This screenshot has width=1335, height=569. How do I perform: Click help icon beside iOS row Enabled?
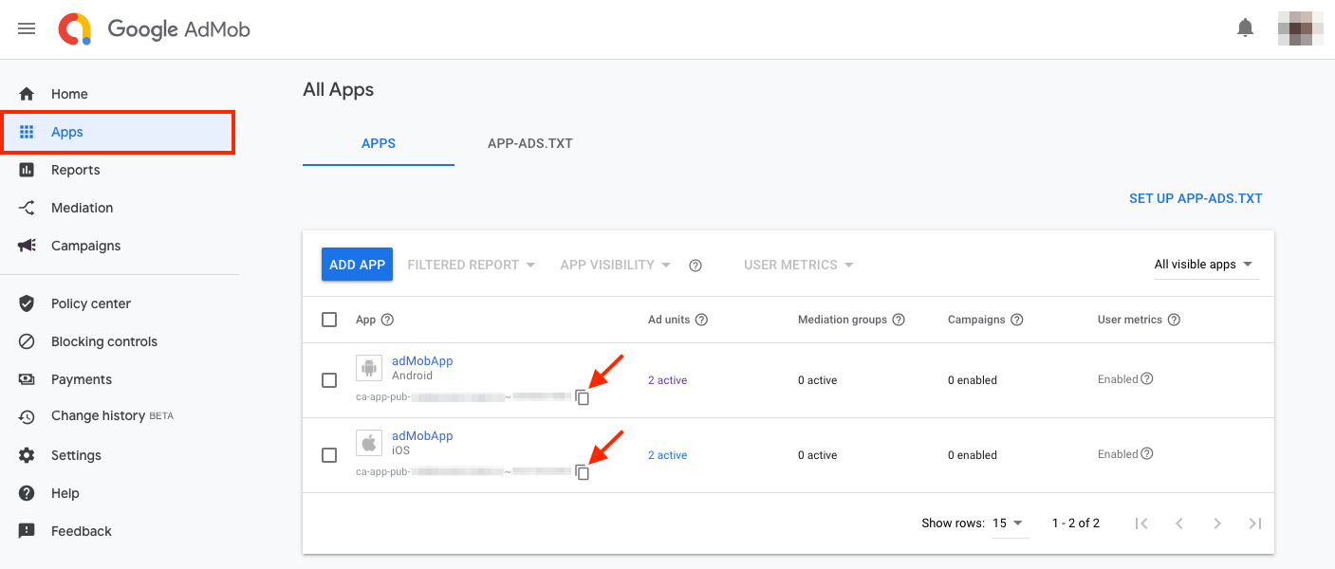[1147, 453]
